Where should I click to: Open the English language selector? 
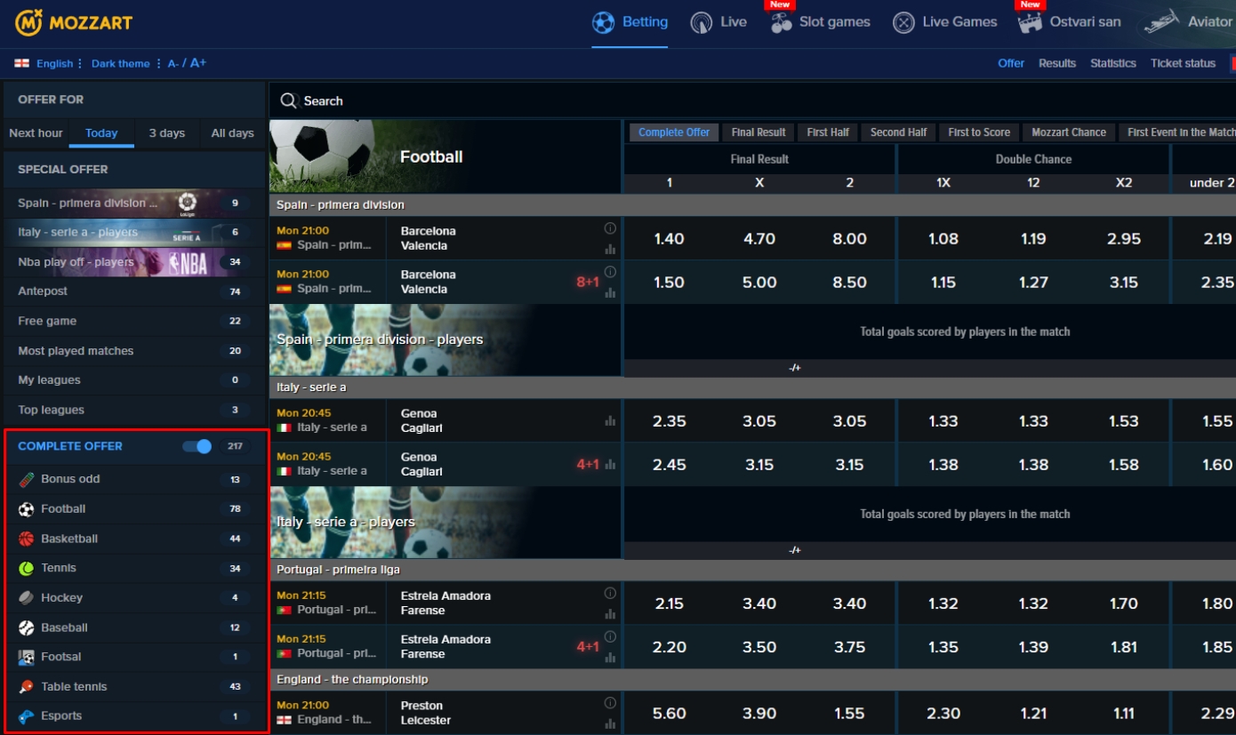coord(49,63)
